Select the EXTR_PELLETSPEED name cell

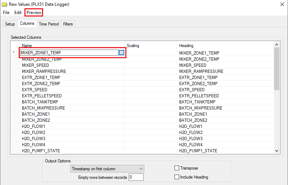click(72, 96)
